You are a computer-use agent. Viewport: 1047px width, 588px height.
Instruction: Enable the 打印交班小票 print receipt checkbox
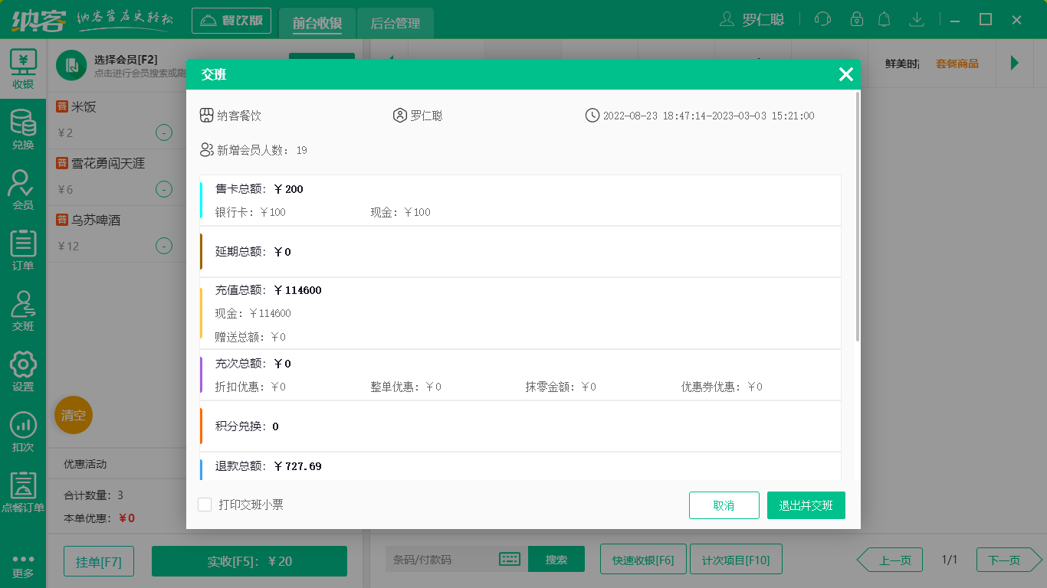pos(205,505)
